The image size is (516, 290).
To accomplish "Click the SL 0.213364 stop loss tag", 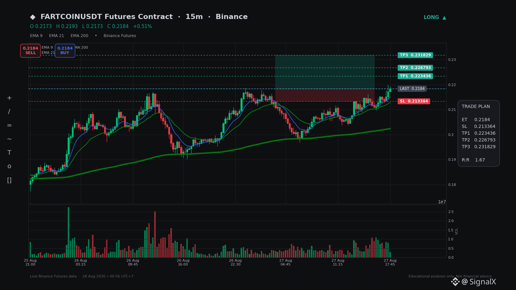I will point(414,101).
